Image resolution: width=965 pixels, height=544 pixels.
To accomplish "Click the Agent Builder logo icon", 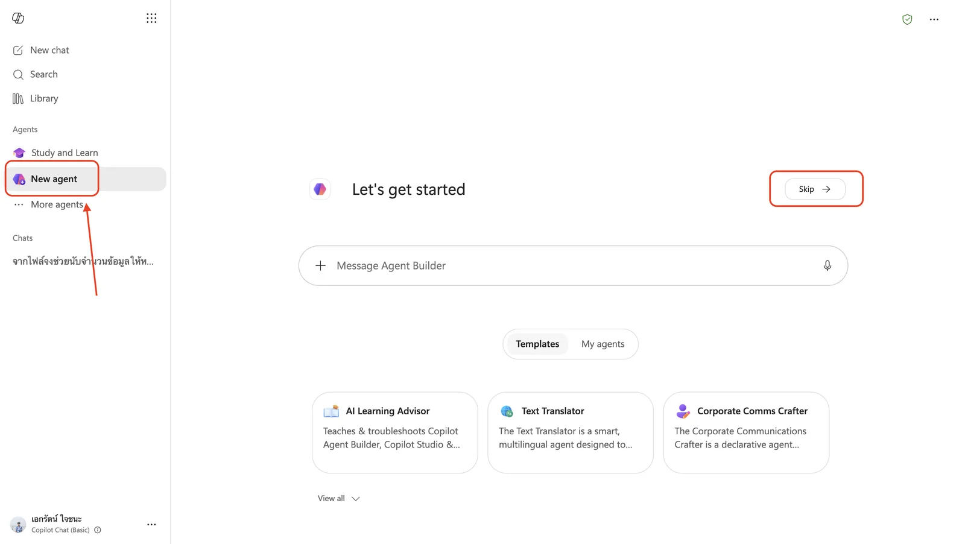I will pyautogui.click(x=320, y=189).
